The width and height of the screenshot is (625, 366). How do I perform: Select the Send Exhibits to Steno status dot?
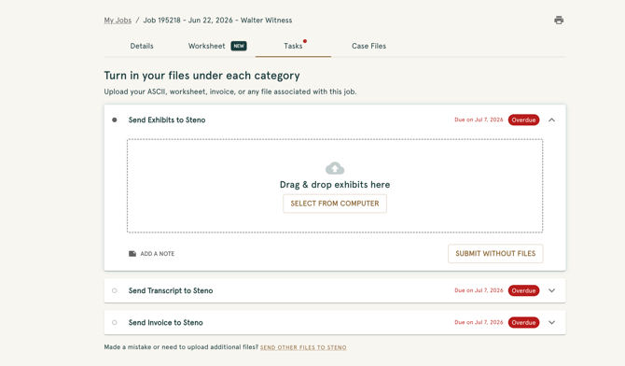[115, 120]
